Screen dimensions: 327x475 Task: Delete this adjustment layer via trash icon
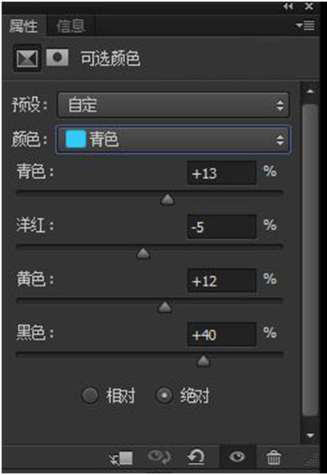coord(273,457)
